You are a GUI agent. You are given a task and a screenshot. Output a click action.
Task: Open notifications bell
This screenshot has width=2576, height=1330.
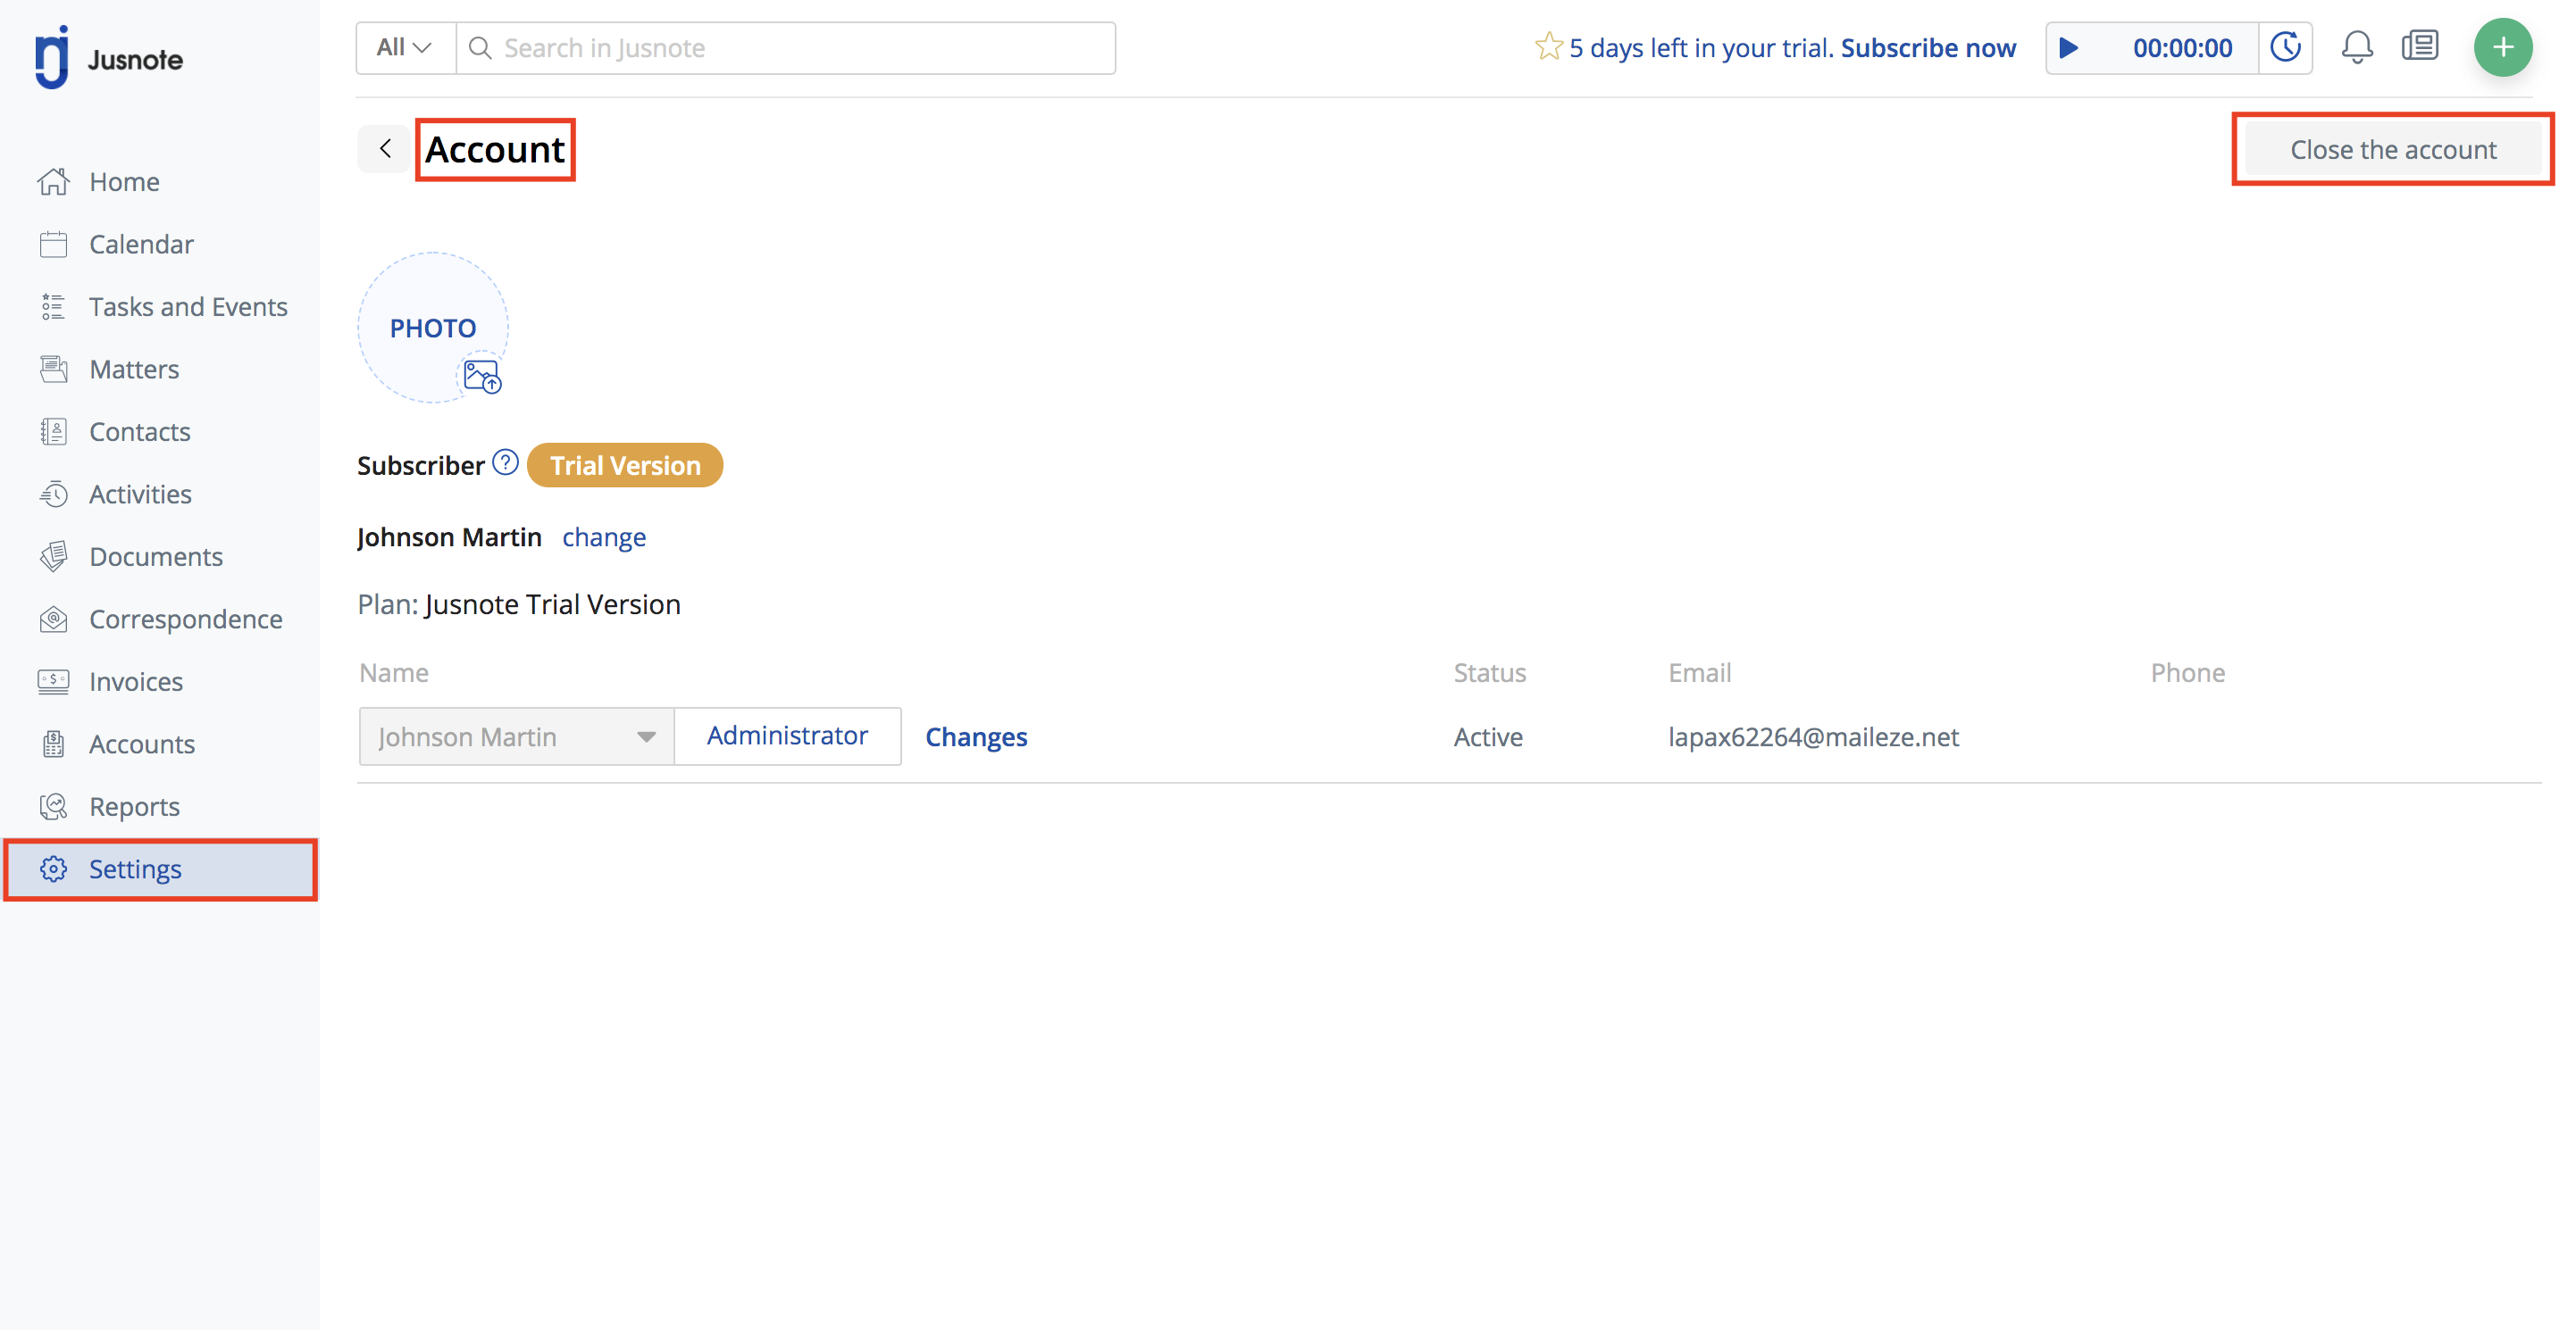(x=2357, y=48)
